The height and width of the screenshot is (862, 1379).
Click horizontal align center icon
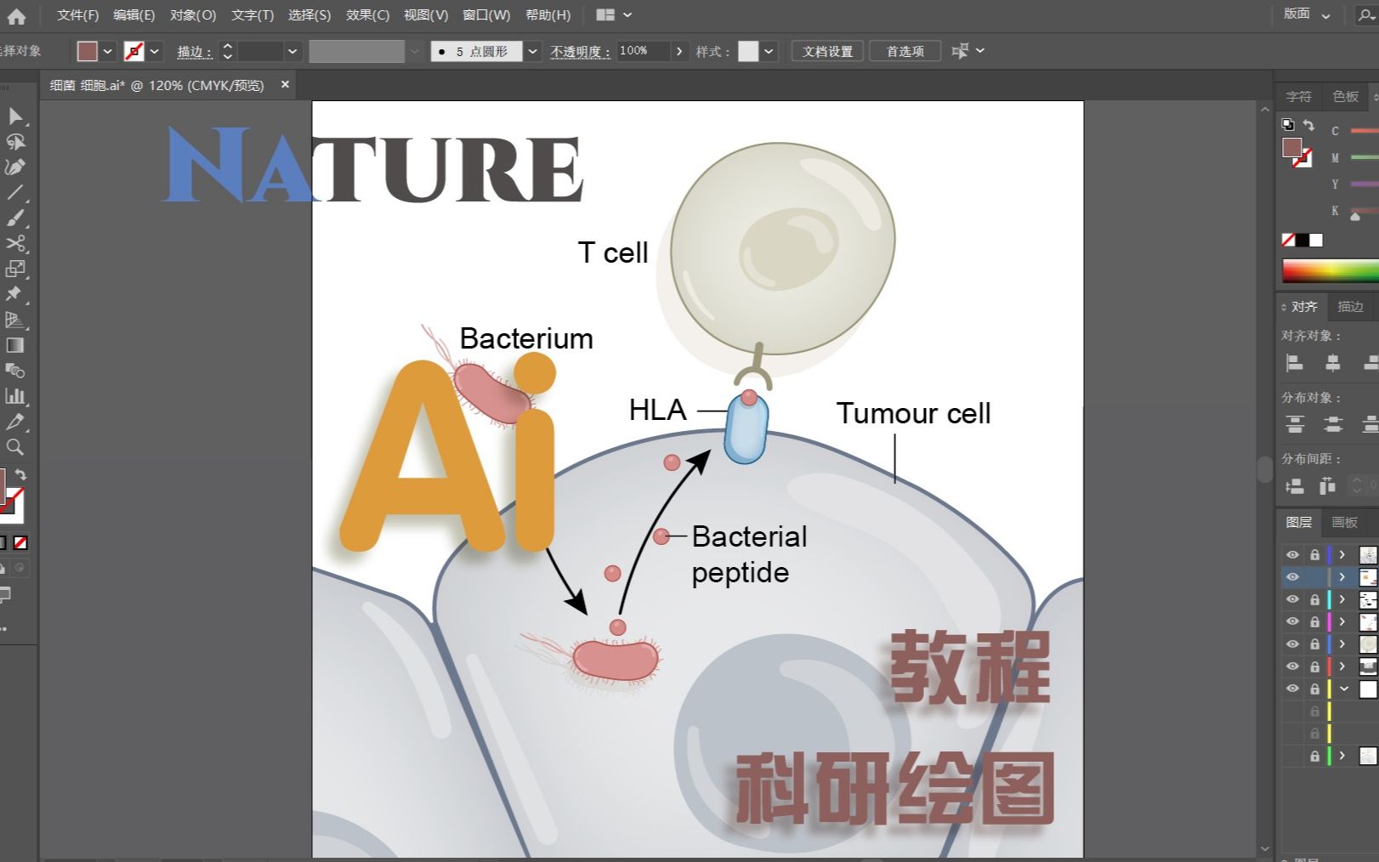[1332, 363]
